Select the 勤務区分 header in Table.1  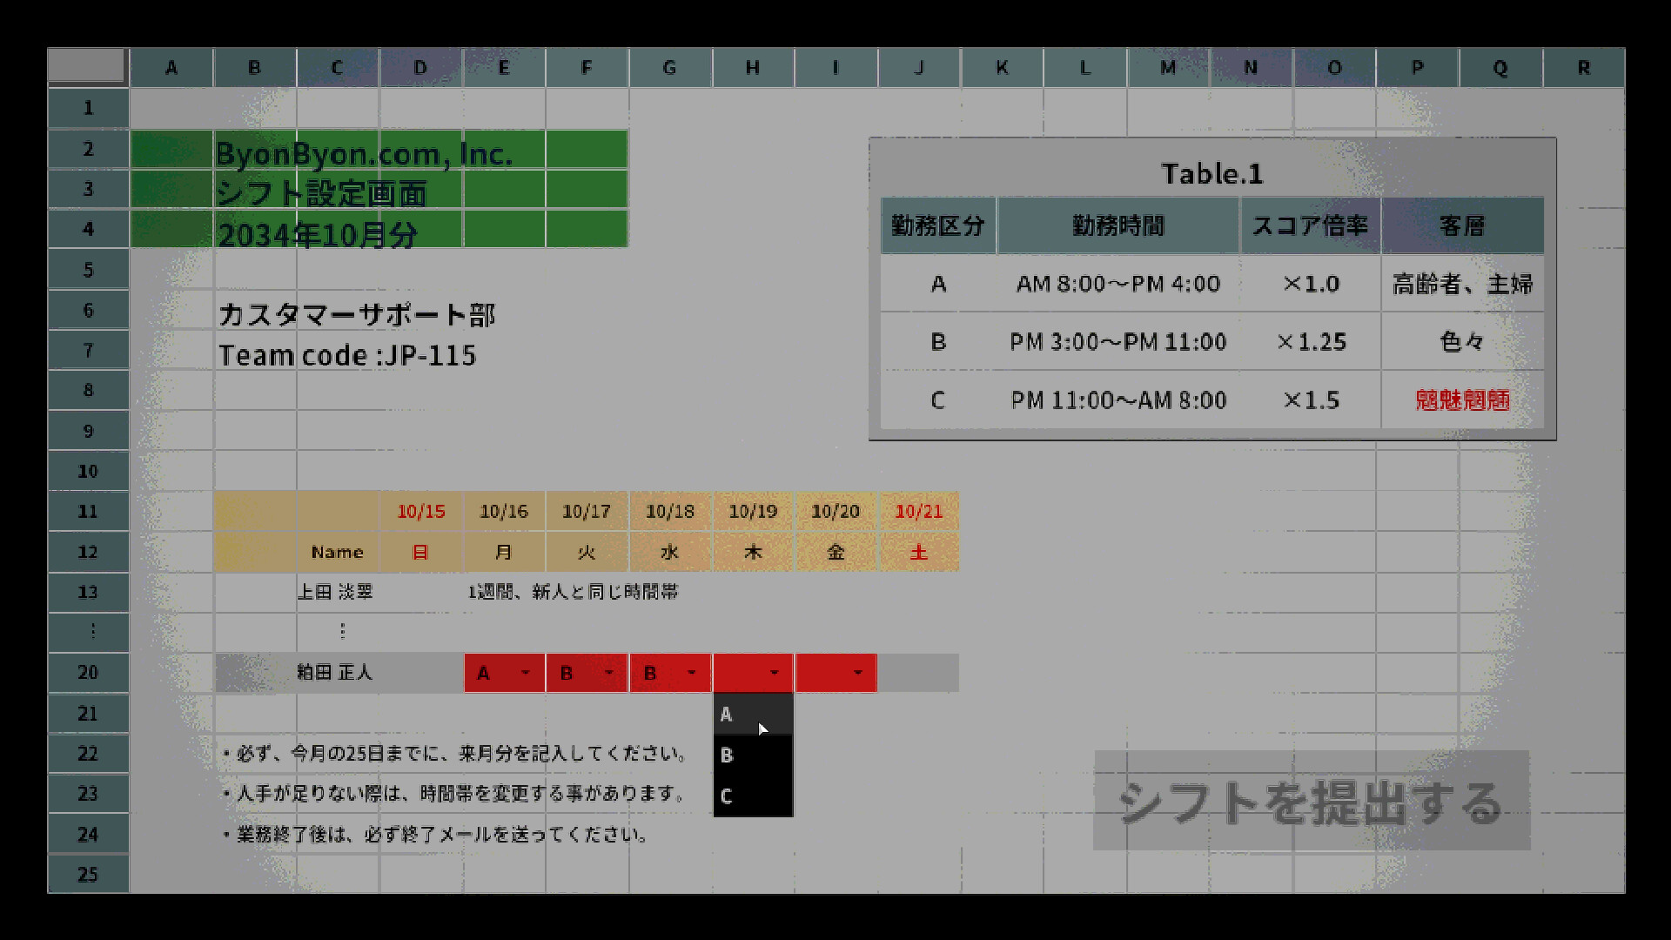pyautogui.click(x=938, y=225)
